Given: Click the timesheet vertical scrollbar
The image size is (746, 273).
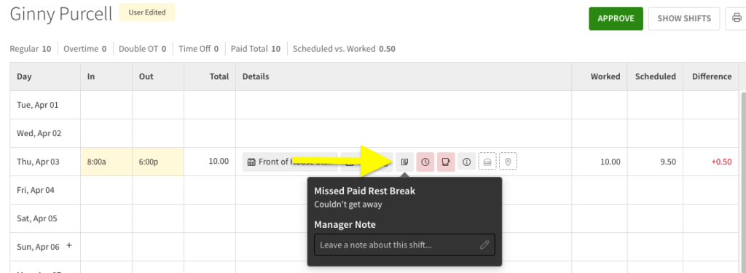Looking at the screenshot, I should point(742,181).
